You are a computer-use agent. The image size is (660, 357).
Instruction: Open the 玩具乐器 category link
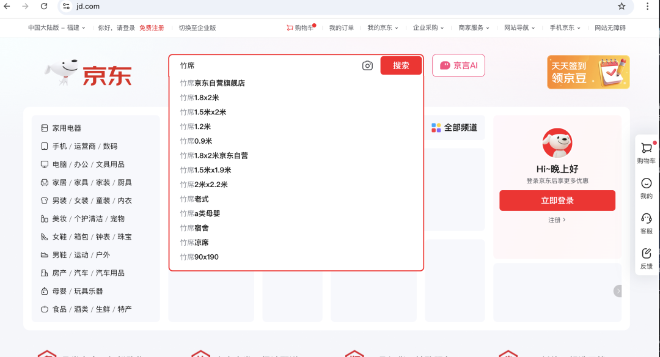(89, 291)
